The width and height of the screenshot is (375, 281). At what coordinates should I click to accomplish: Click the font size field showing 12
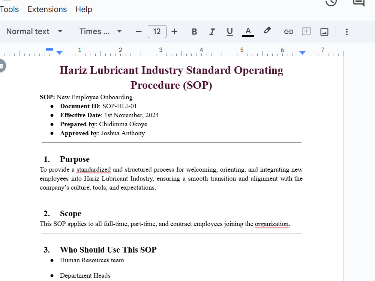pyautogui.click(x=157, y=31)
